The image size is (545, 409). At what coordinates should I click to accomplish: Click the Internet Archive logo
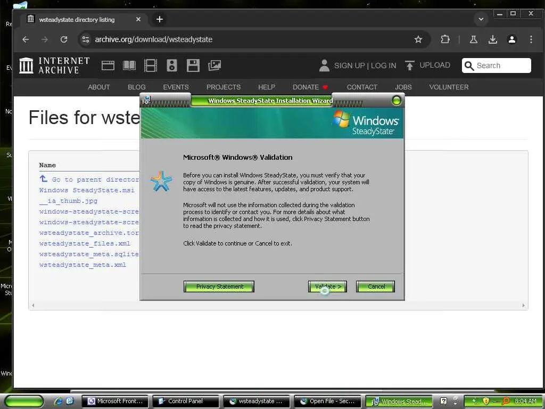pos(54,66)
